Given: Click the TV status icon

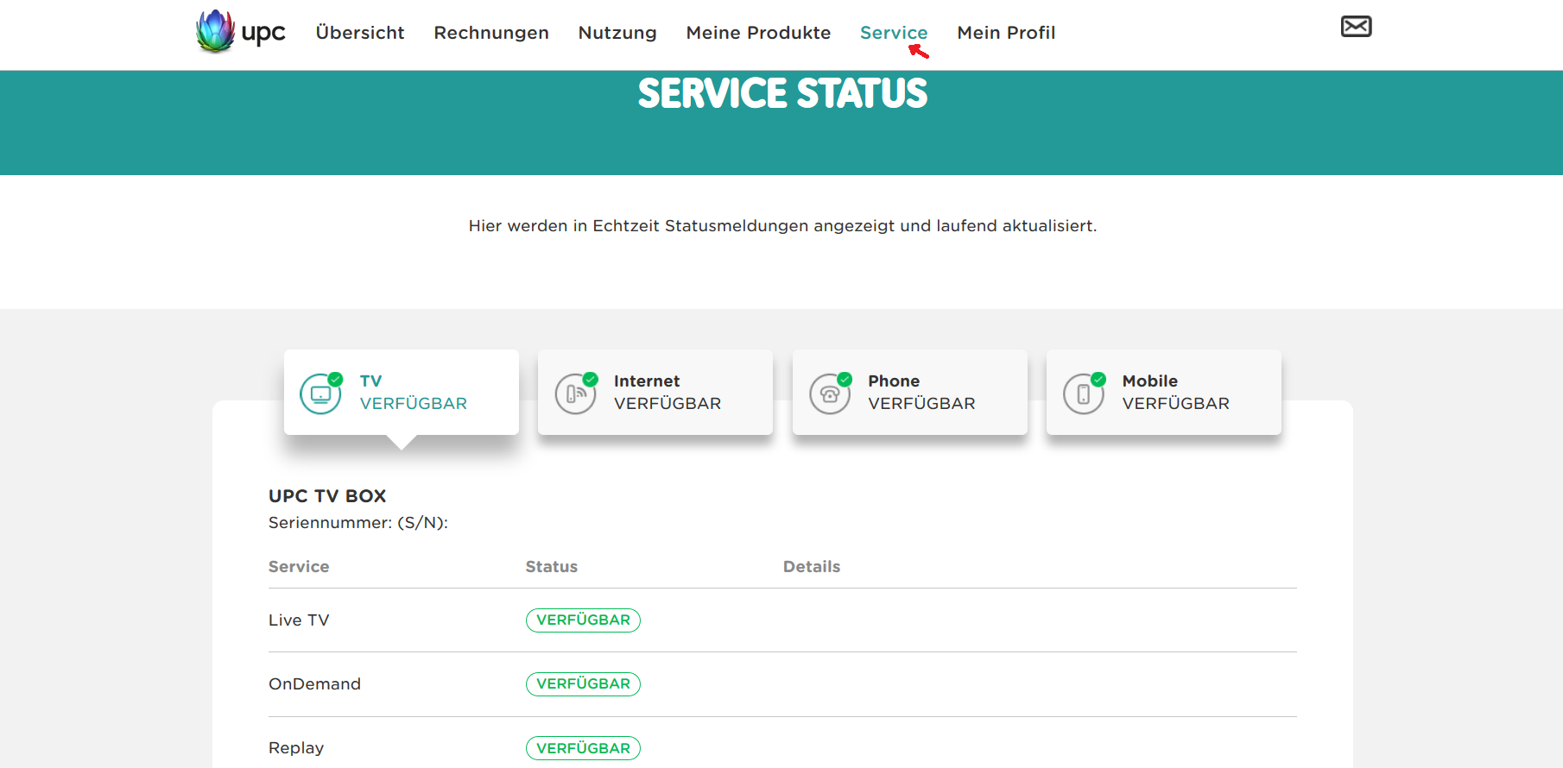Looking at the screenshot, I should 320,393.
